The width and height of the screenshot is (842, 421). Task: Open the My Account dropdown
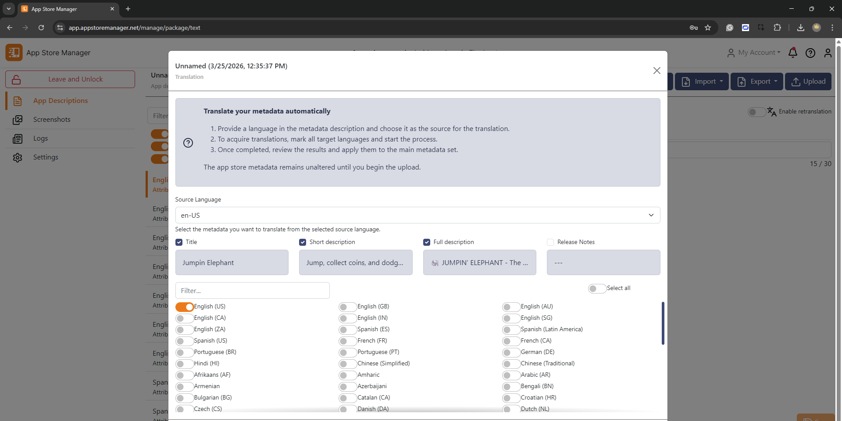(754, 53)
